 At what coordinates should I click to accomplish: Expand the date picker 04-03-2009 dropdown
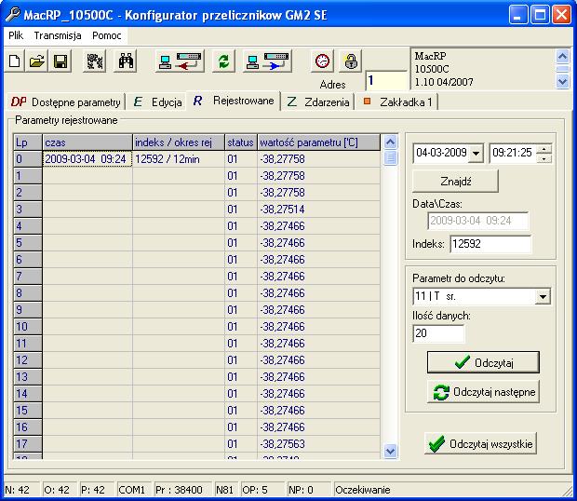(x=476, y=153)
